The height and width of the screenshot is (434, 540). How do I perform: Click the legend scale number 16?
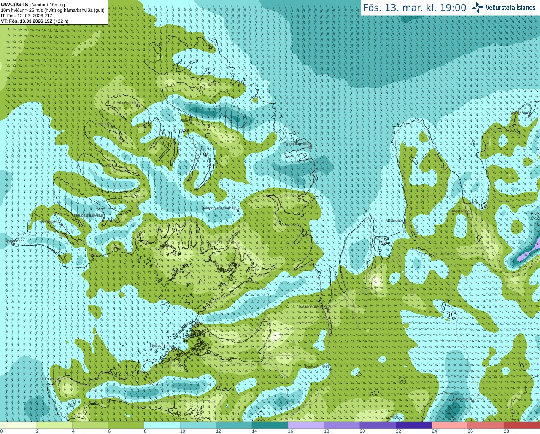pos(290,431)
